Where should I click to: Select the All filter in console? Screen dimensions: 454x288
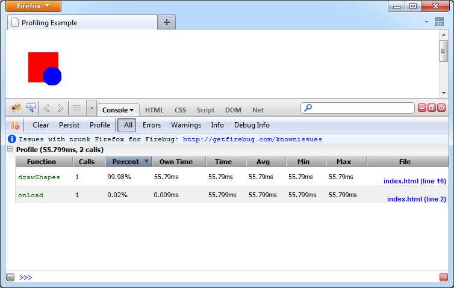127,125
